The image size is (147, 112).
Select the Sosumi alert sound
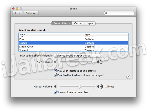[73, 50]
